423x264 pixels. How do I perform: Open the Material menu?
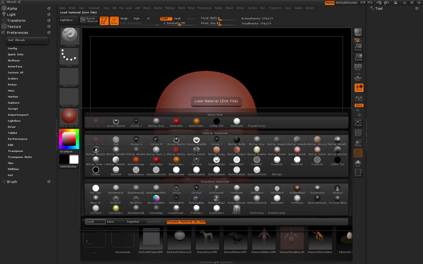click(170, 8)
